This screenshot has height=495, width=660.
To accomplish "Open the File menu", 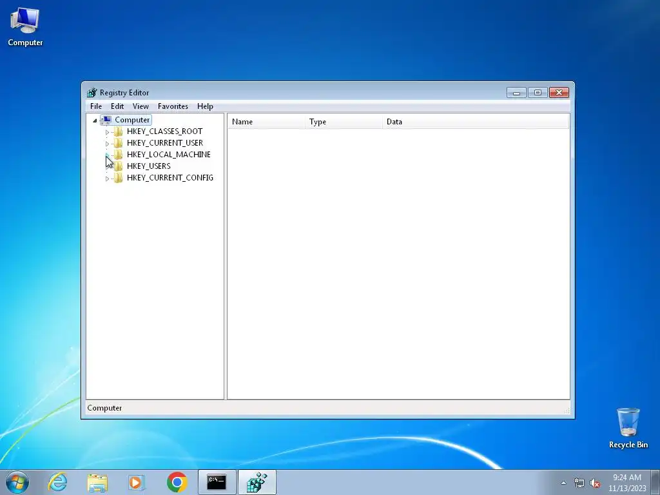I will [x=96, y=106].
